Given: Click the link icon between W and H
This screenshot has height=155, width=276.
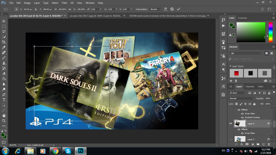Looking at the screenshot, I should [x=70, y=9].
